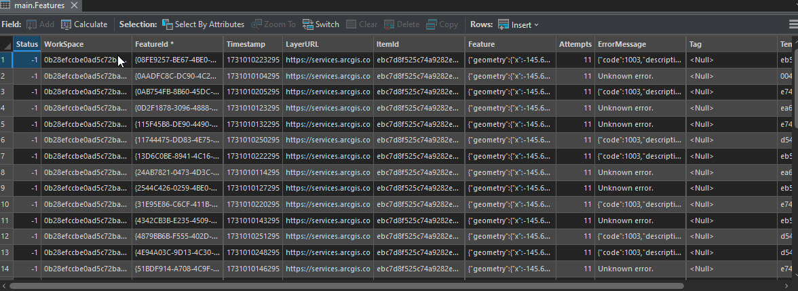Image resolution: width=798 pixels, height=291 pixels.
Task: Delete selected rows
Action: tap(402, 24)
